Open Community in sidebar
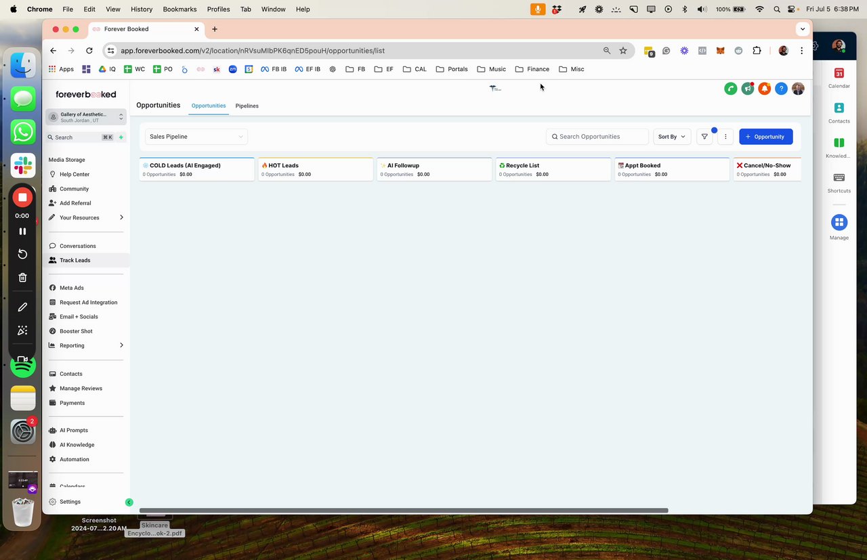Viewport: 867px width, 560px height. 74,189
